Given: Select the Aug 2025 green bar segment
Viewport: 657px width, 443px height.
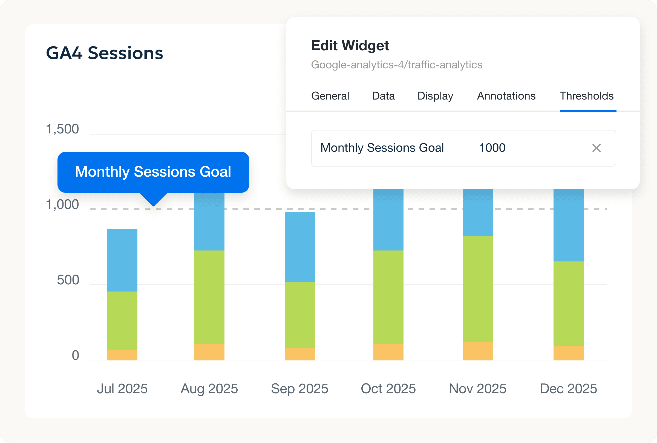Looking at the screenshot, I should [x=209, y=297].
